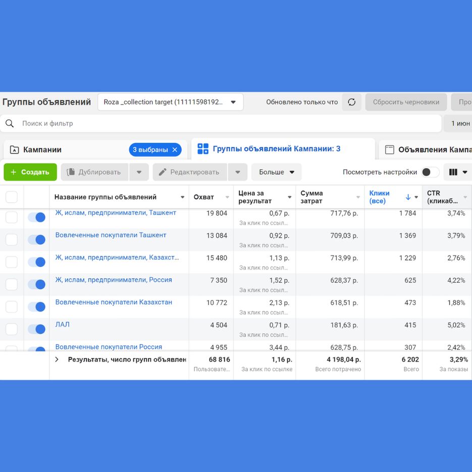472x472 pixels.
Task: Open the Редактировать dropdown arrow
Action: point(238,172)
